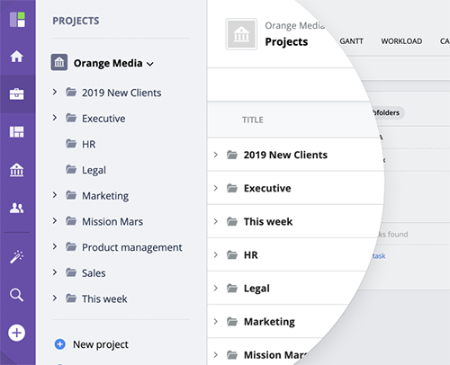Open the People icon in sidebar
The width and height of the screenshot is (450, 365).
(17, 208)
